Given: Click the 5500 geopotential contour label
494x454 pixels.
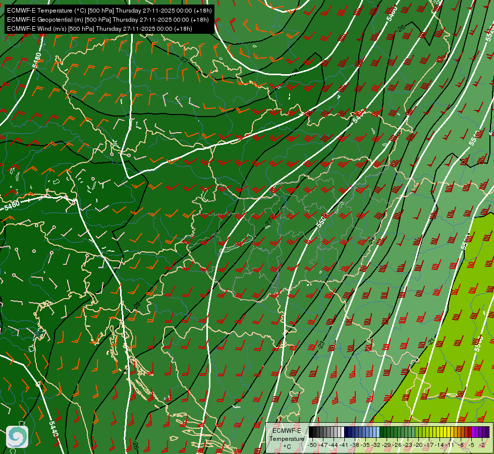Looking at the screenshot, I should coord(322,220).
